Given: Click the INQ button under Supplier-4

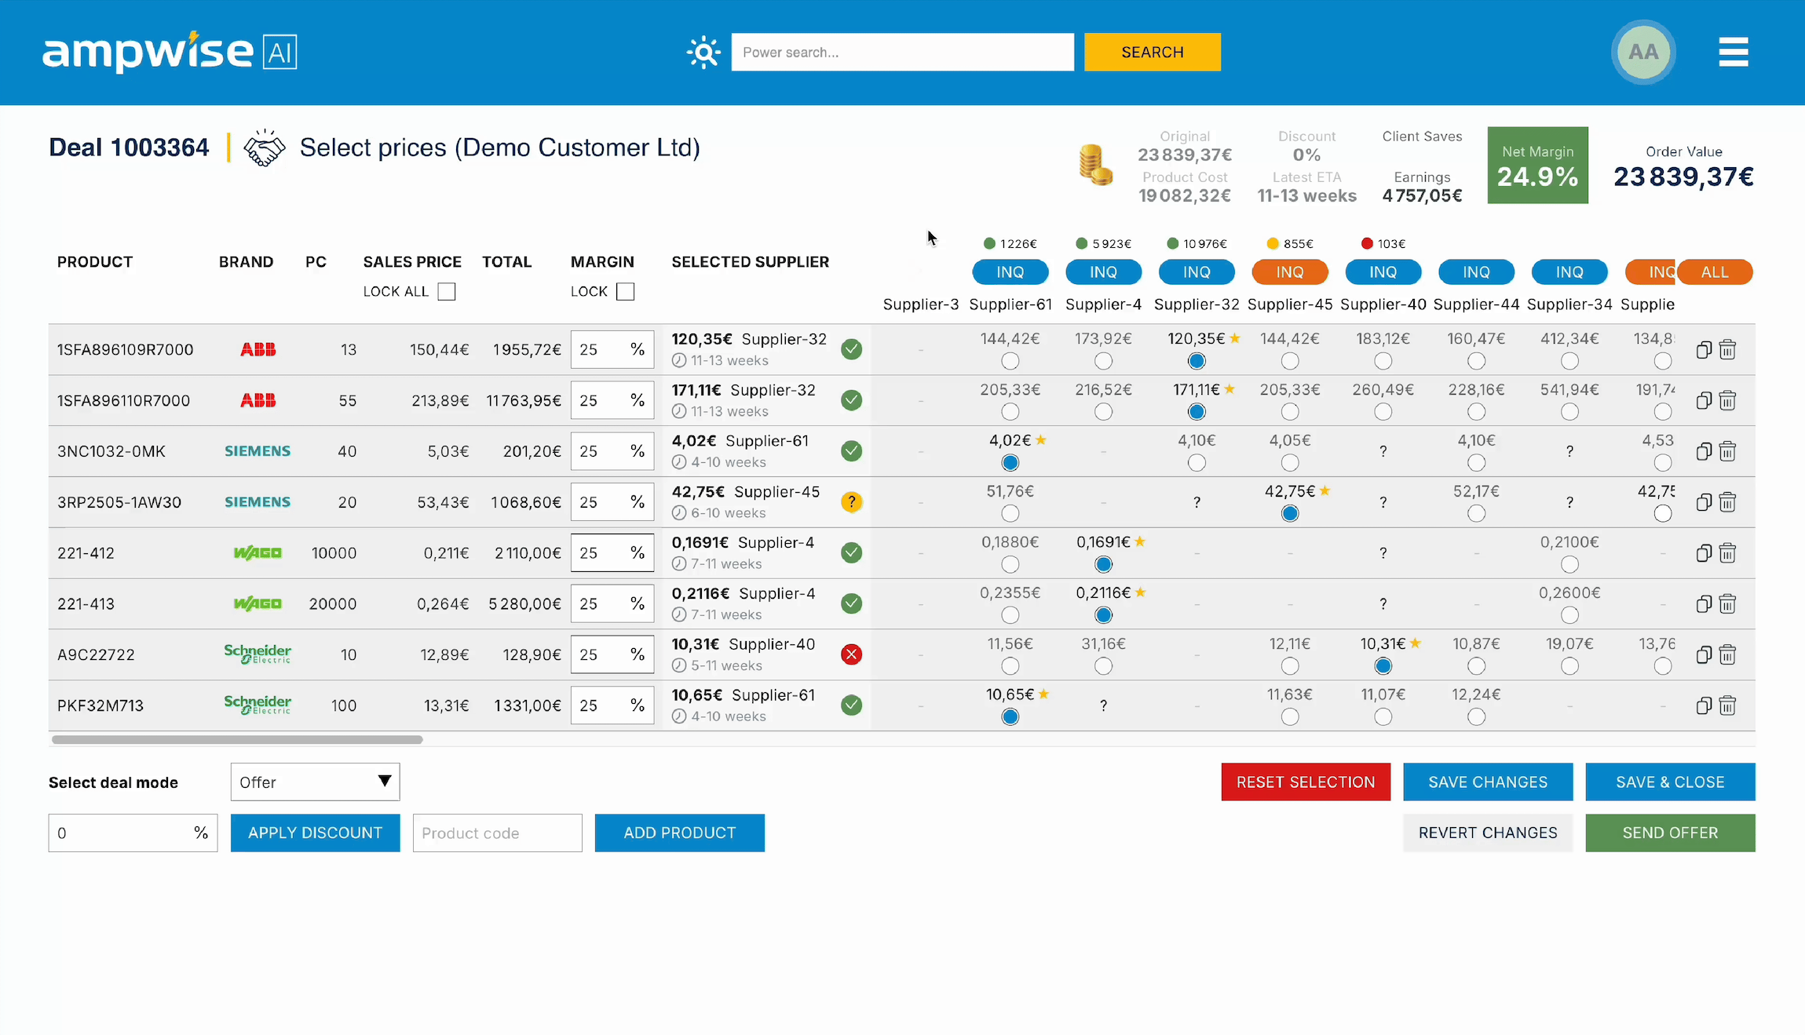Looking at the screenshot, I should tap(1103, 272).
